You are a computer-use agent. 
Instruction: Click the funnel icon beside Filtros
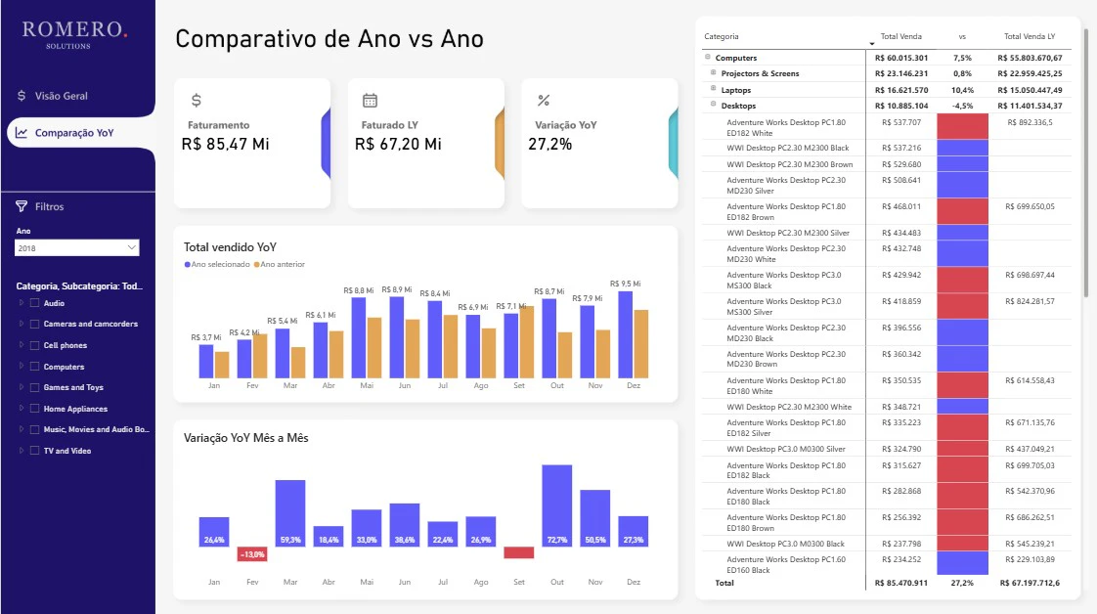click(22, 206)
